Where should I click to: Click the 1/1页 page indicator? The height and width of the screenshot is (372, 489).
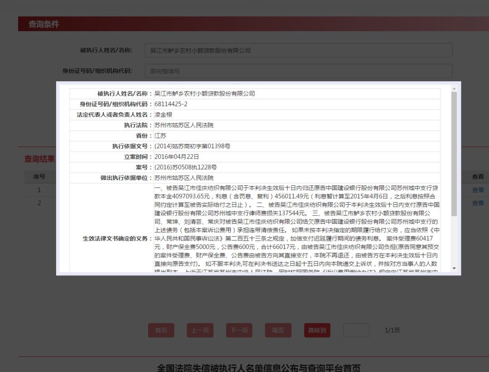click(392, 330)
